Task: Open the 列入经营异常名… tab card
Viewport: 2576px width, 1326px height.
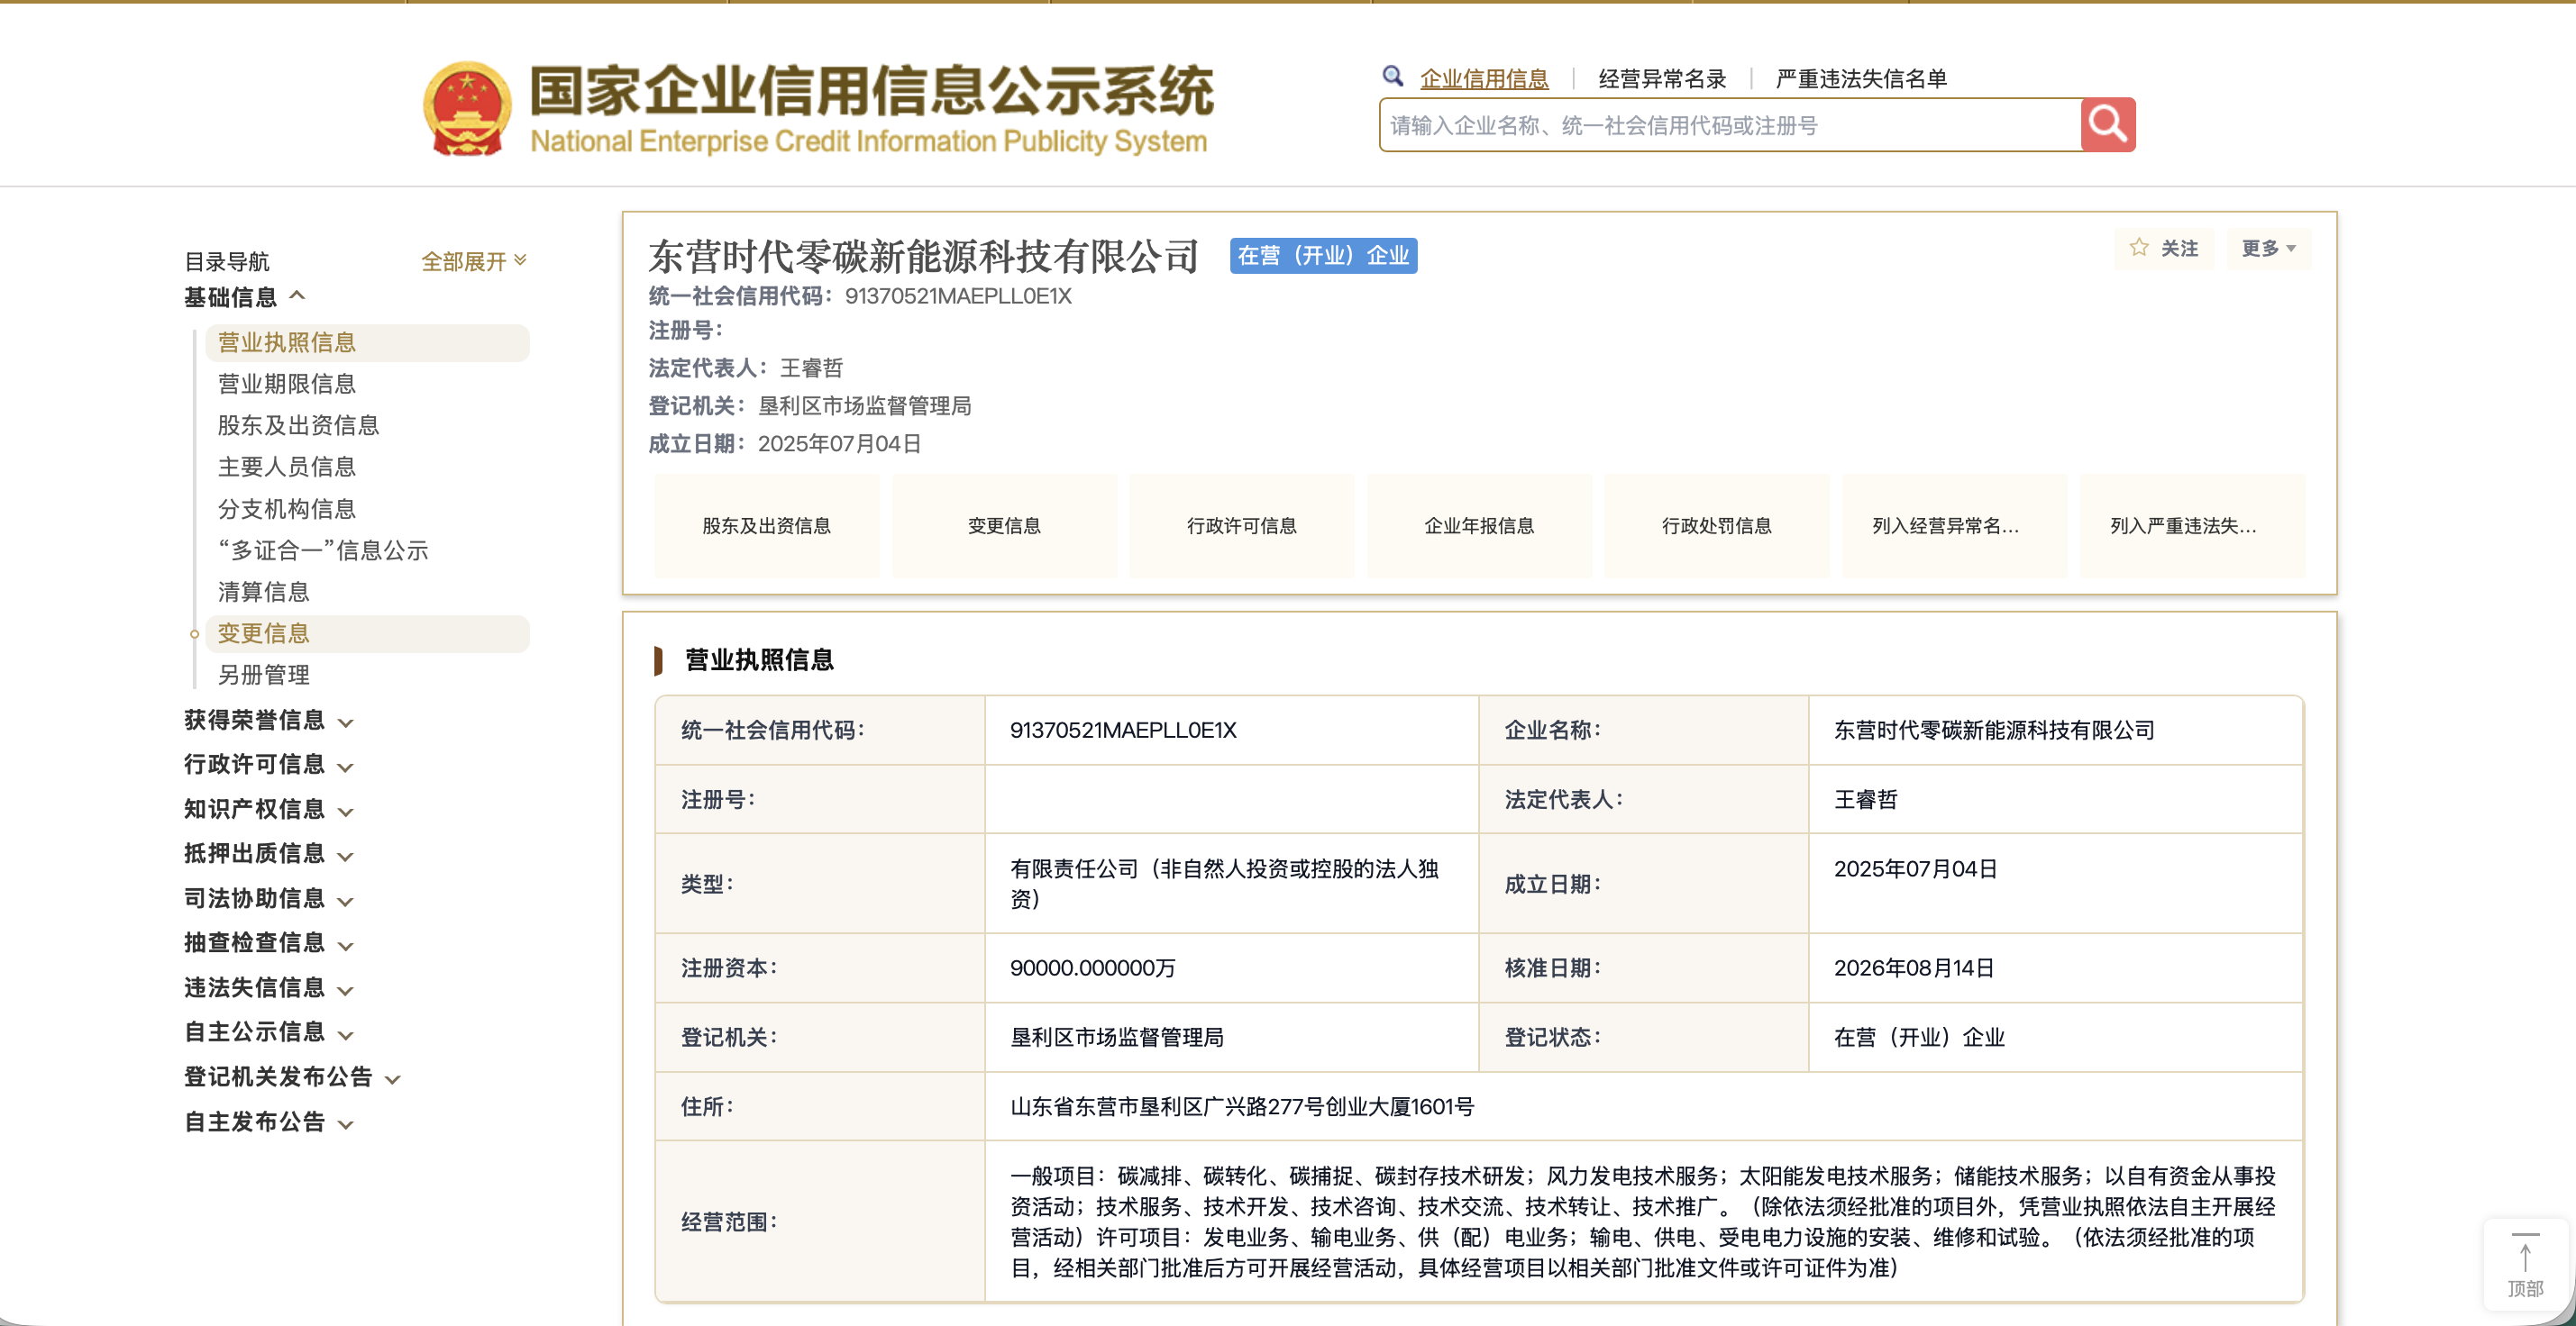Action: [1955, 525]
